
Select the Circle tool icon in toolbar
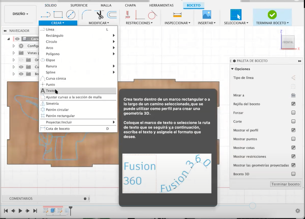[70, 14]
